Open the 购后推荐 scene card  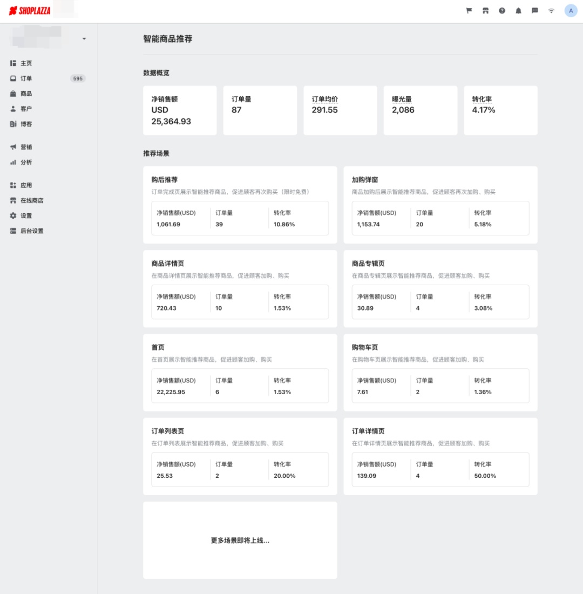tap(240, 205)
